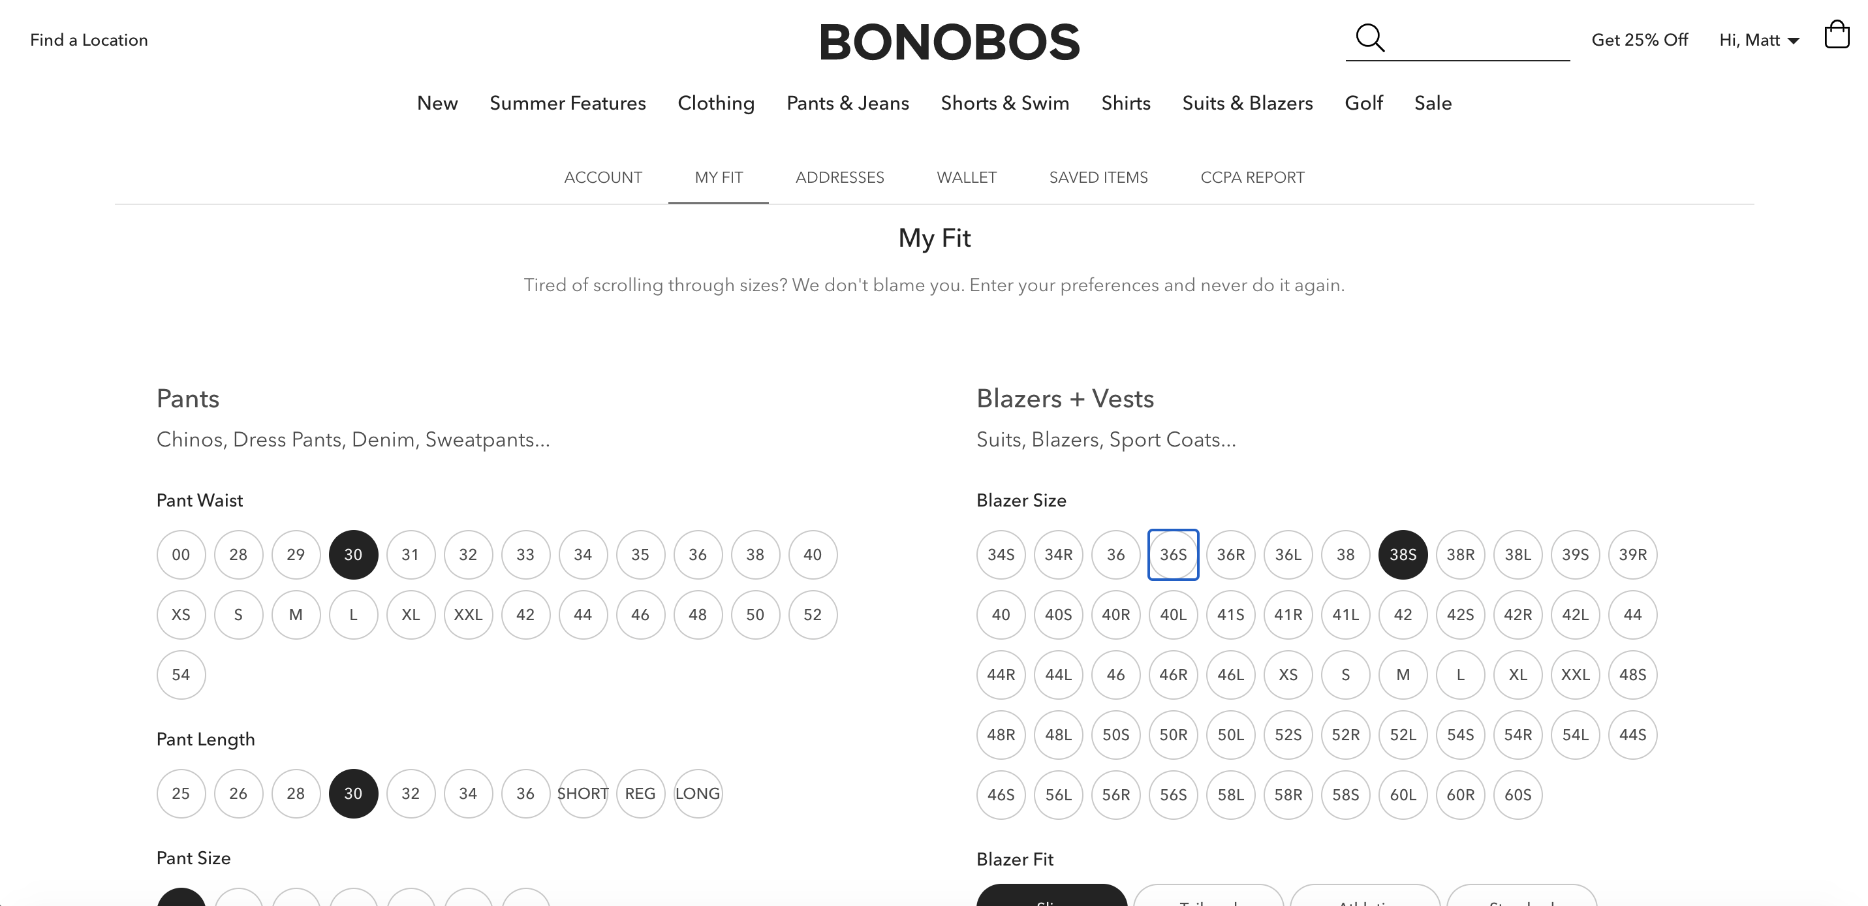This screenshot has width=1868, height=906.
Task: Open the Suits & Blazers menu
Action: pos(1247,103)
